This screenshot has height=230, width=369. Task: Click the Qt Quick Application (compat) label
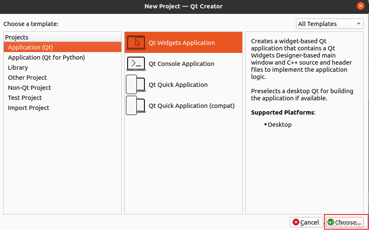pos(191,106)
